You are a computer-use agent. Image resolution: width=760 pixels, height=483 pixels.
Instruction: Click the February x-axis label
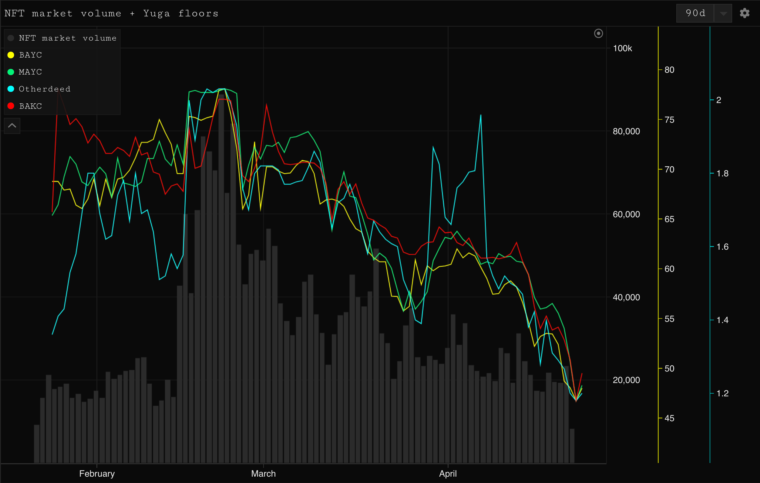pos(97,474)
